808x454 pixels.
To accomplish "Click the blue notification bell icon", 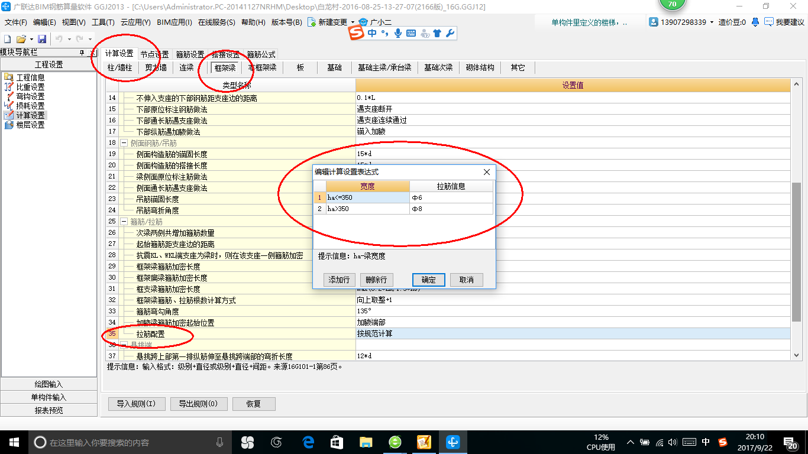I will coord(755,22).
